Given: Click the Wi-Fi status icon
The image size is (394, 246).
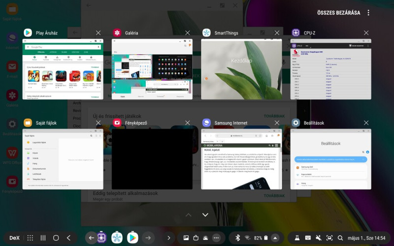Looking at the screenshot, I should pyautogui.click(x=247, y=238).
